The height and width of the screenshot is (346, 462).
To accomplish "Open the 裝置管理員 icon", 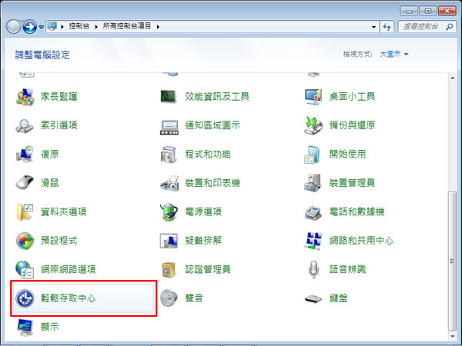I will 313,183.
